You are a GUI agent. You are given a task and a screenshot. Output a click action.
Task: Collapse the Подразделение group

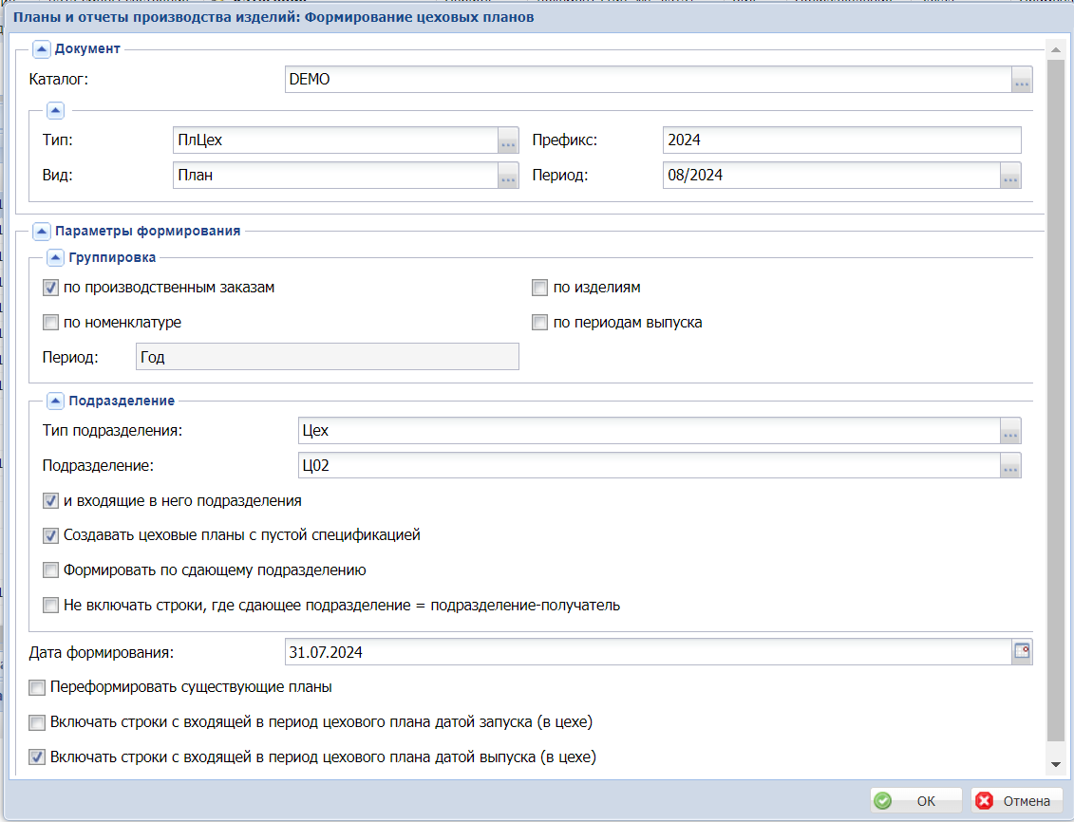pyautogui.click(x=55, y=401)
